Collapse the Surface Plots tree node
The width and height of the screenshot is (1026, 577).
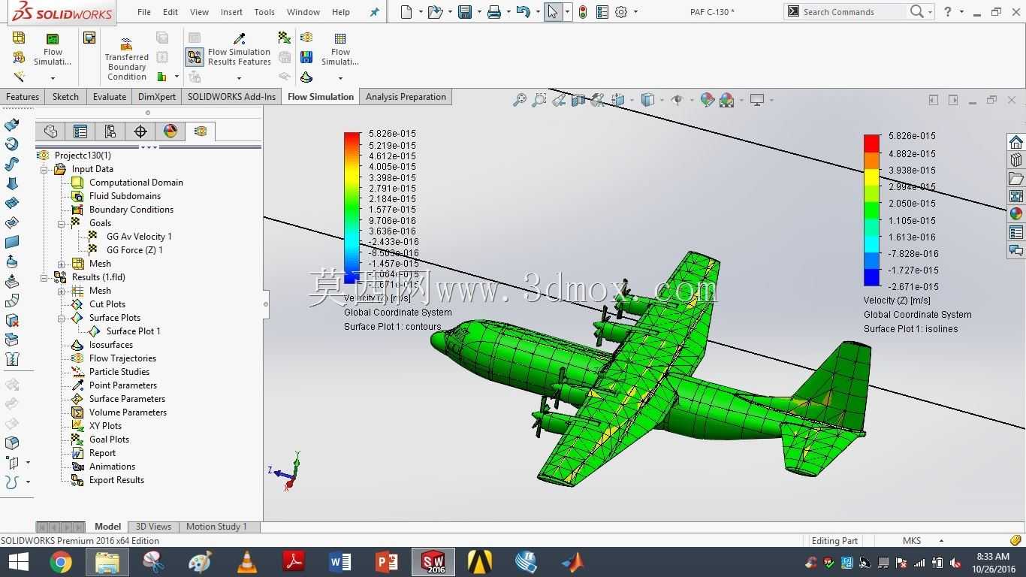[x=62, y=319]
